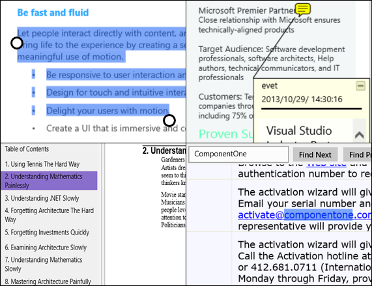
Task: Open the web site link
Action: coord(326,164)
